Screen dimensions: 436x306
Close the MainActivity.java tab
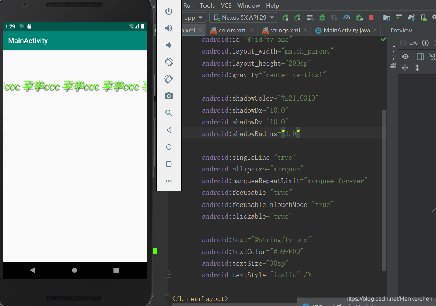pyautogui.click(x=375, y=30)
